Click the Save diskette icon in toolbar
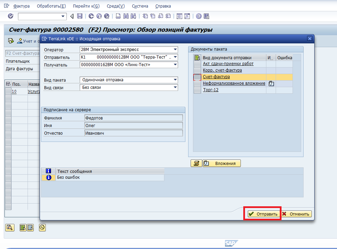Viewport: 337px width, 249px height. coord(80,16)
